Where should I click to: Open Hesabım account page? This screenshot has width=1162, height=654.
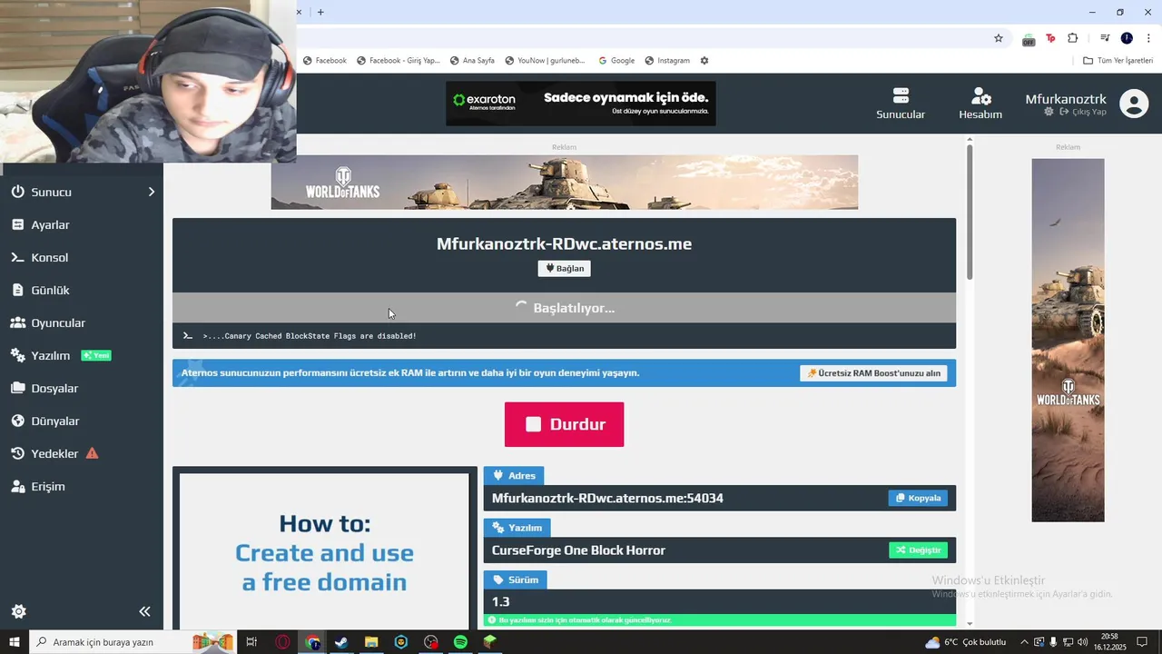980,104
